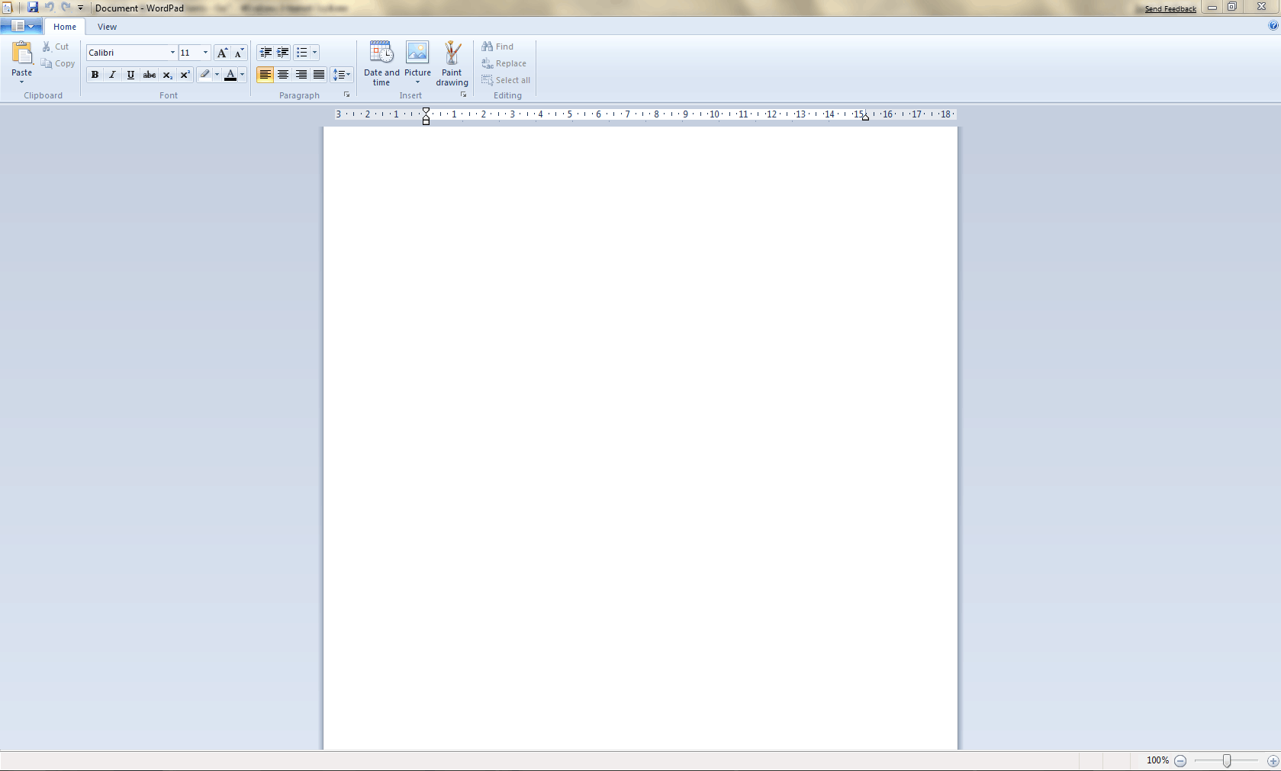Grow the font size
The height and width of the screenshot is (771, 1281).
[222, 53]
